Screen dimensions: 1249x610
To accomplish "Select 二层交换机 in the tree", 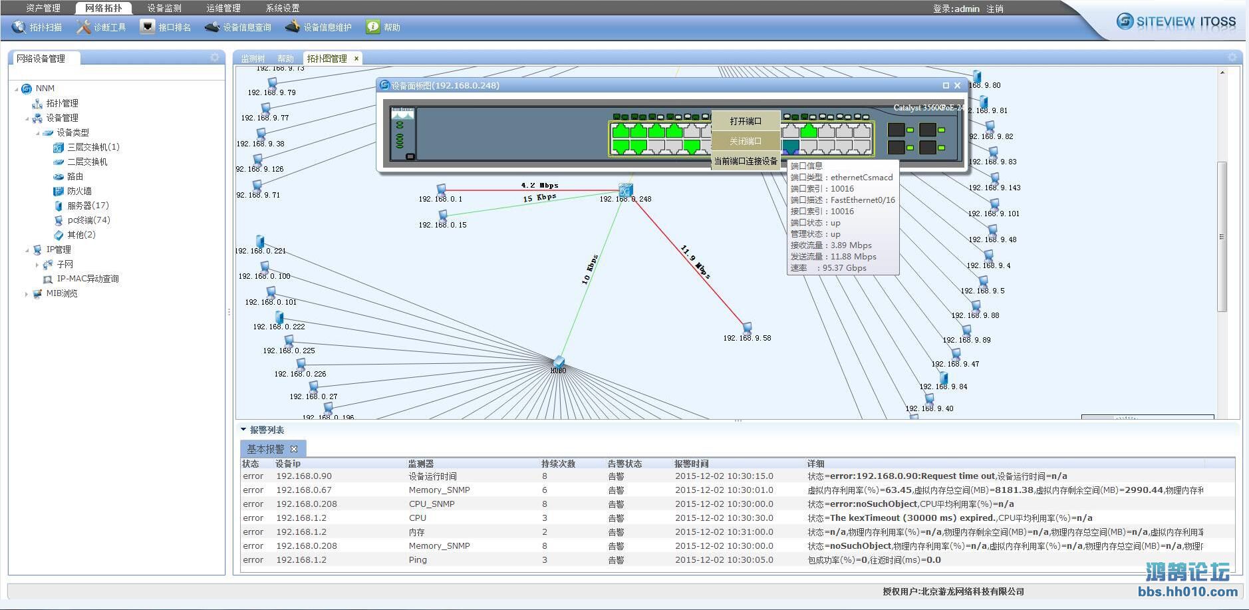I will click(87, 162).
